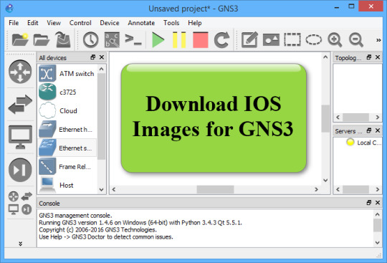Image resolution: width=387 pixels, height=263 pixels.
Task: Select Local server entry in Servers
Action: 363,143
